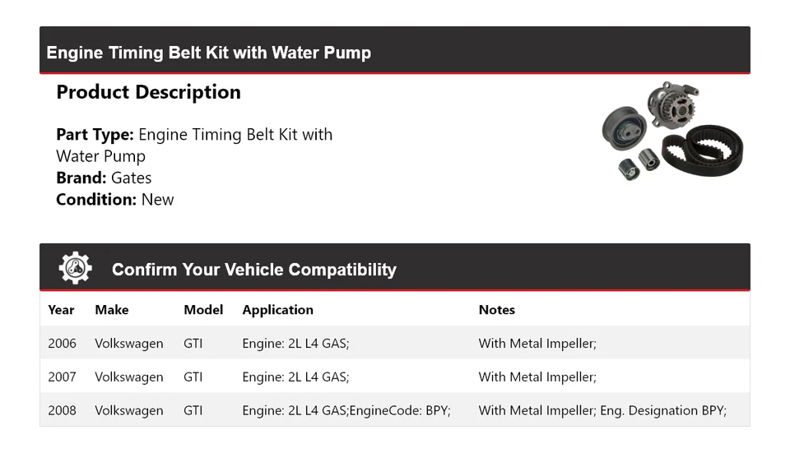Click the Condition: New text
Viewport: 790px width, 453px height.
coord(115,199)
